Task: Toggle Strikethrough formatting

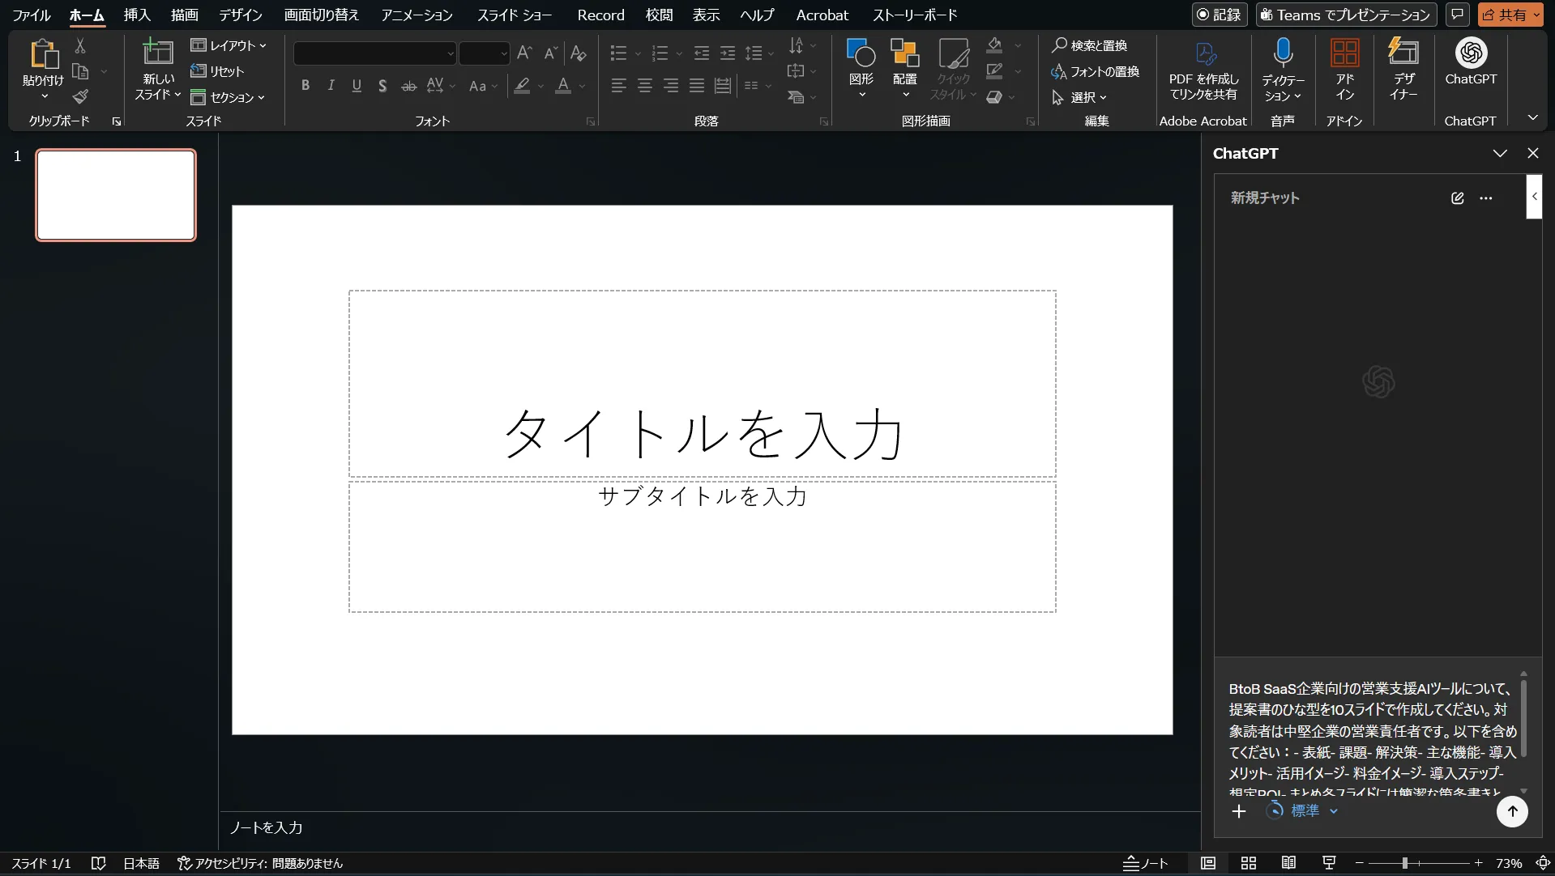Action: coord(408,85)
